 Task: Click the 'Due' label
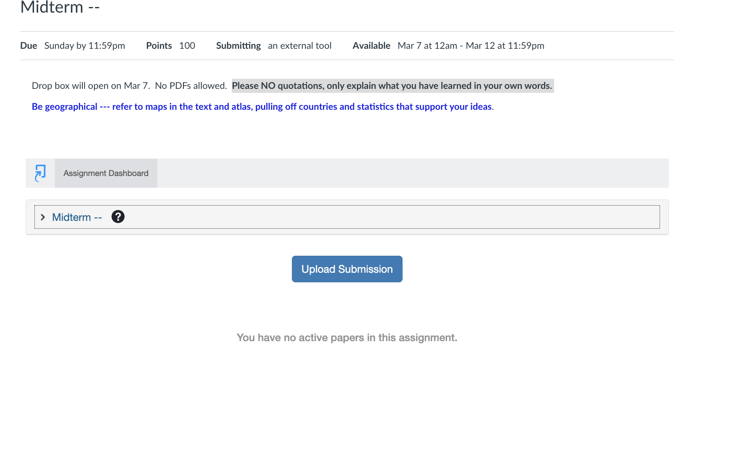[x=29, y=46]
